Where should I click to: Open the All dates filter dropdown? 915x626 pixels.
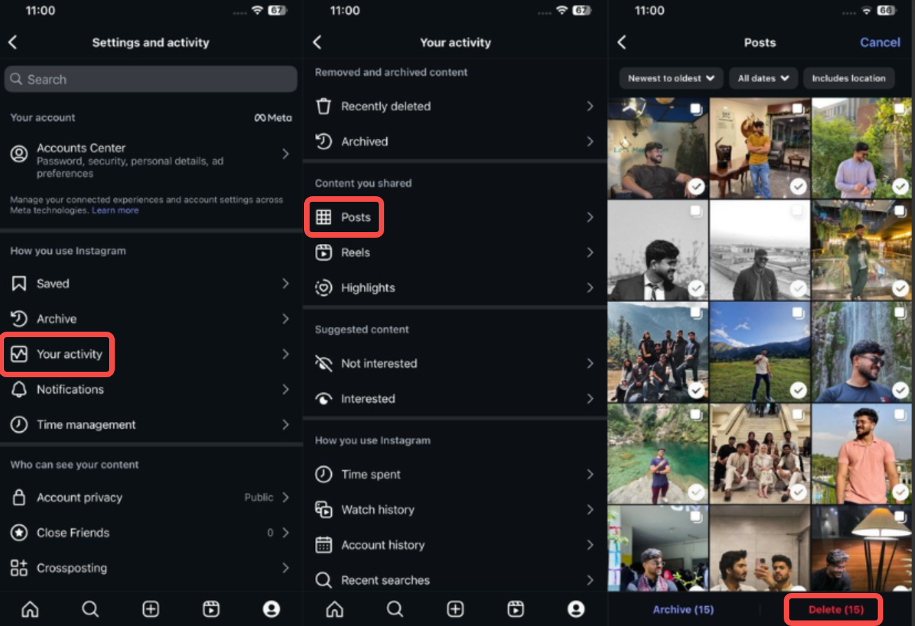click(x=763, y=78)
